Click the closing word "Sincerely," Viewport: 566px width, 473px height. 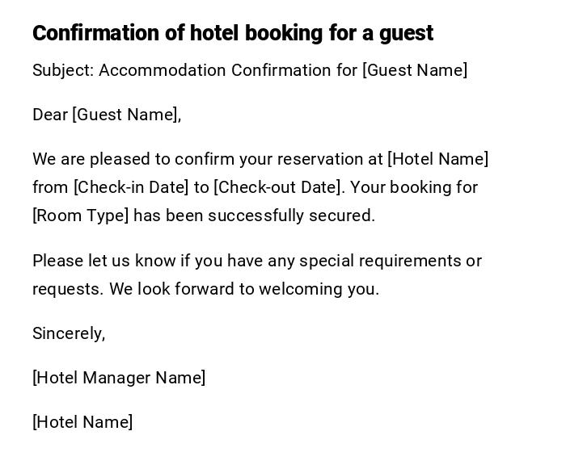coord(69,333)
